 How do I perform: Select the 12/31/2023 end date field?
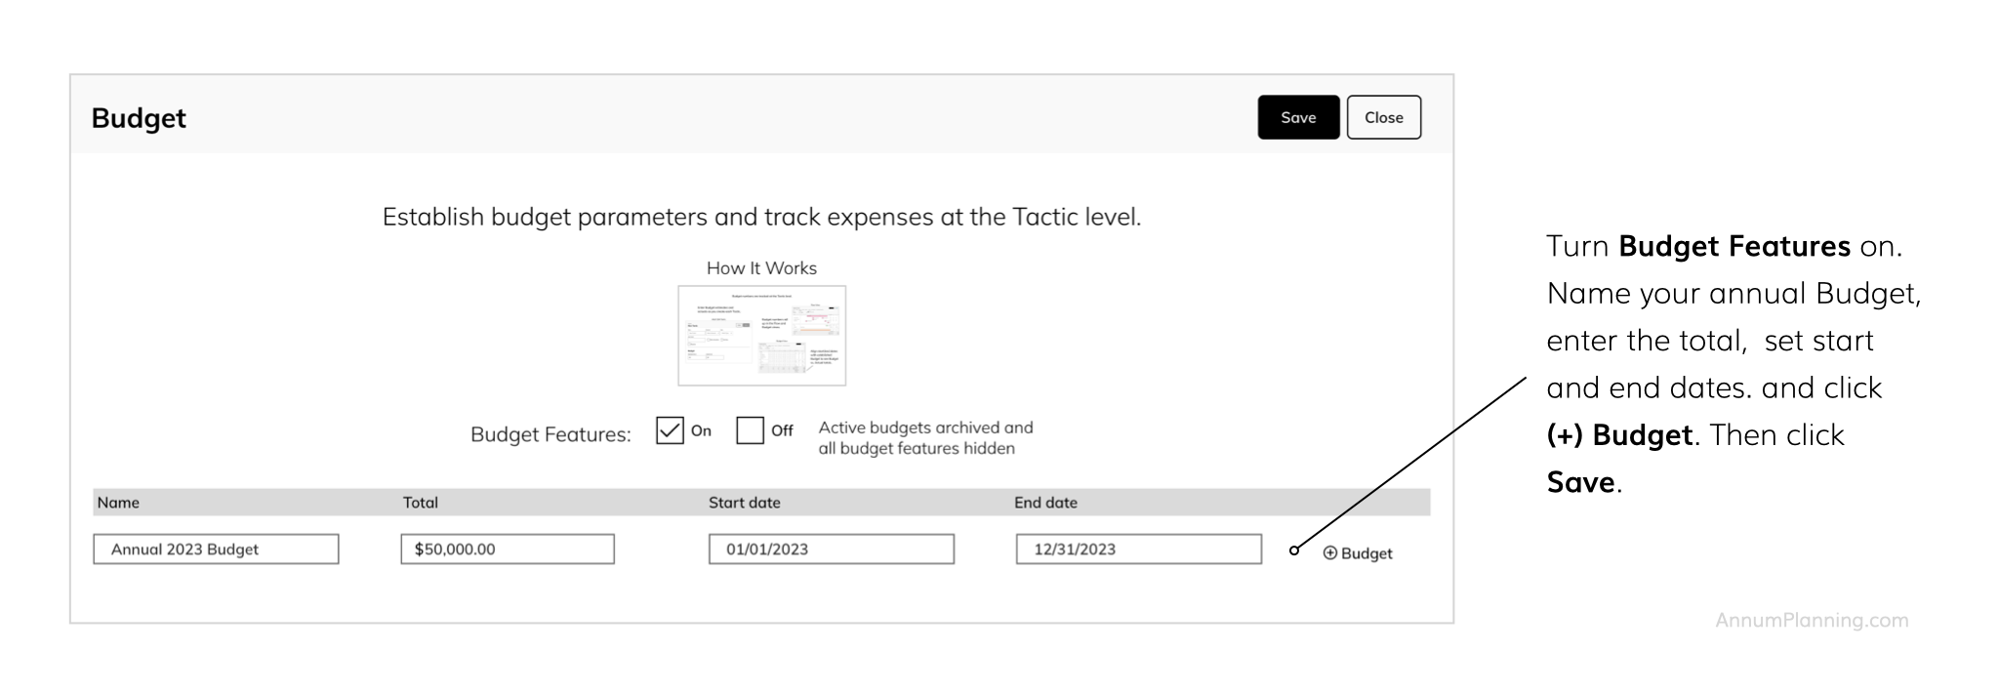[x=1138, y=550]
